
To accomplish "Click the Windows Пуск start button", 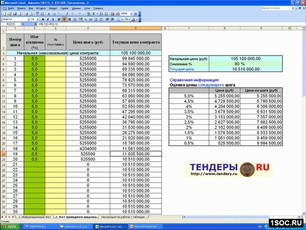I will 11,226.
